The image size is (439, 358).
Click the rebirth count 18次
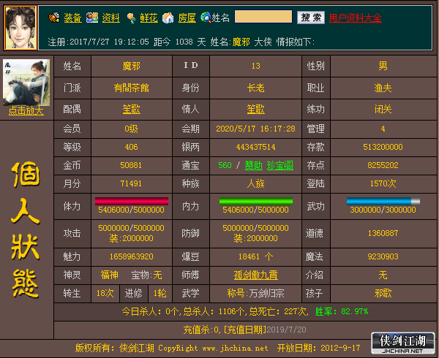tap(105, 293)
